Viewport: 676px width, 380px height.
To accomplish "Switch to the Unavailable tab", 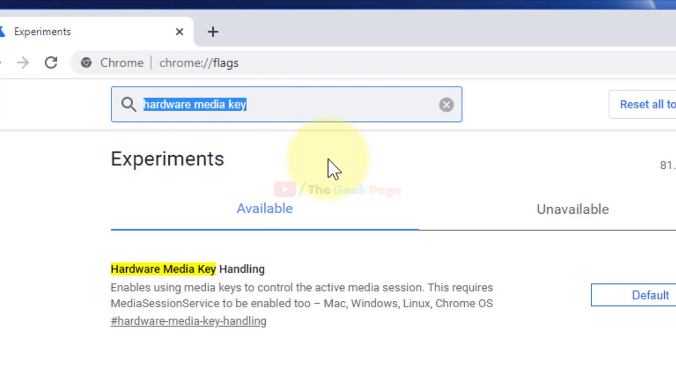I will pyautogui.click(x=572, y=210).
